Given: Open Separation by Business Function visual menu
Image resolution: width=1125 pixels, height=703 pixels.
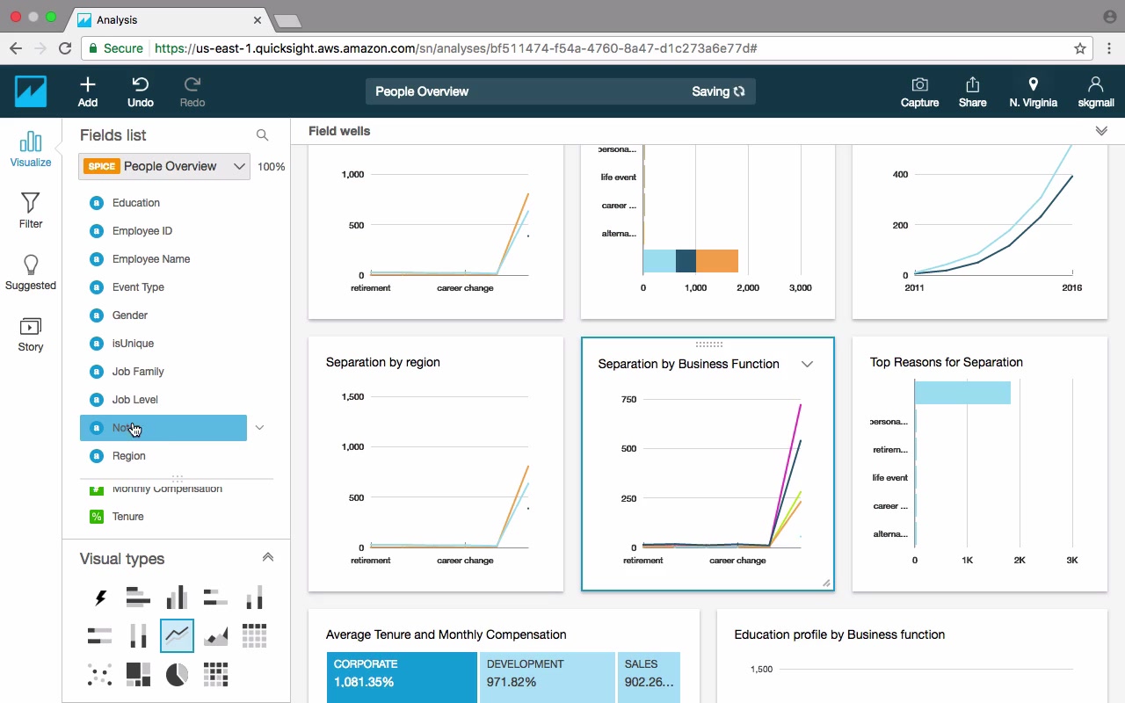Looking at the screenshot, I should [x=807, y=364].
